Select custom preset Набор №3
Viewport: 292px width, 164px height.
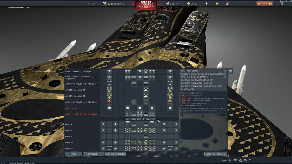tap(69, 137)
